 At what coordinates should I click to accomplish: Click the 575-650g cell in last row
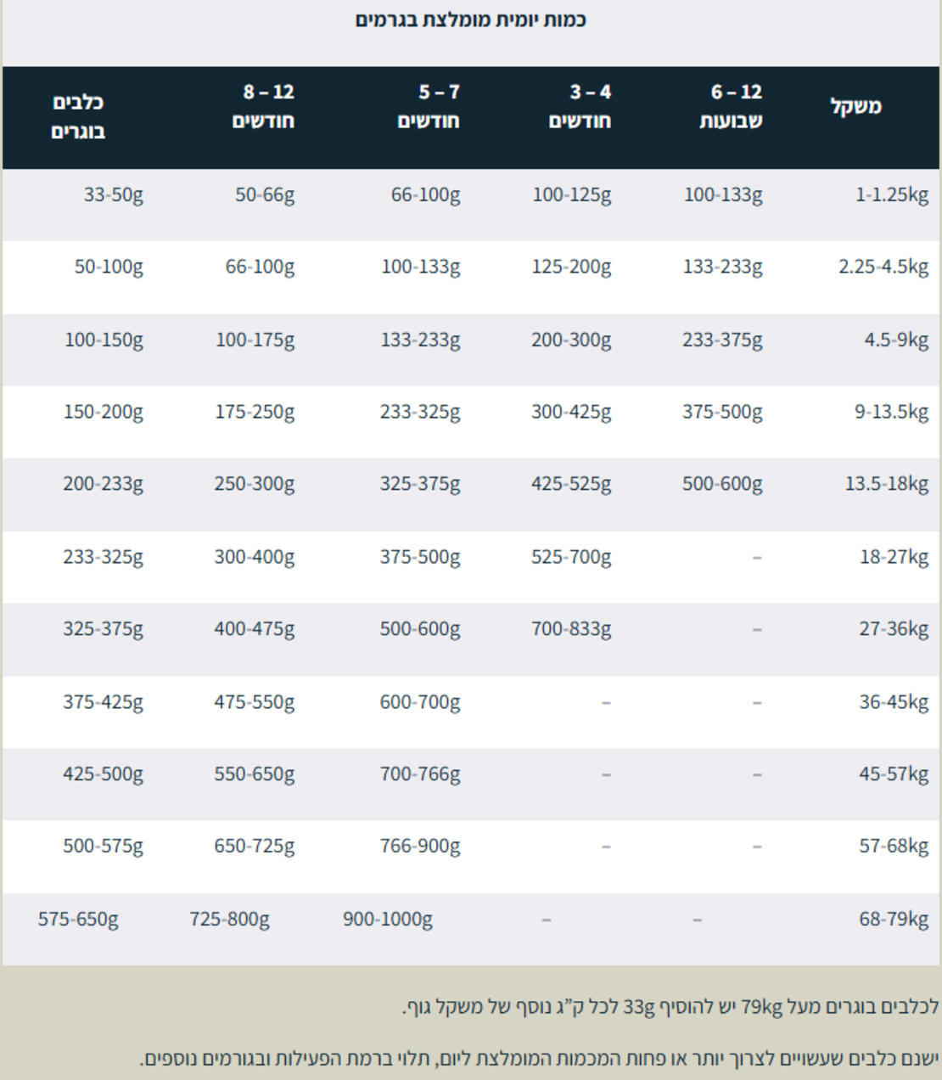[78, 920]
